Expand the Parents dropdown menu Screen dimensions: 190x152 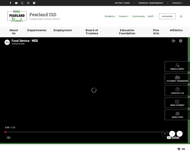pos(124,16)
